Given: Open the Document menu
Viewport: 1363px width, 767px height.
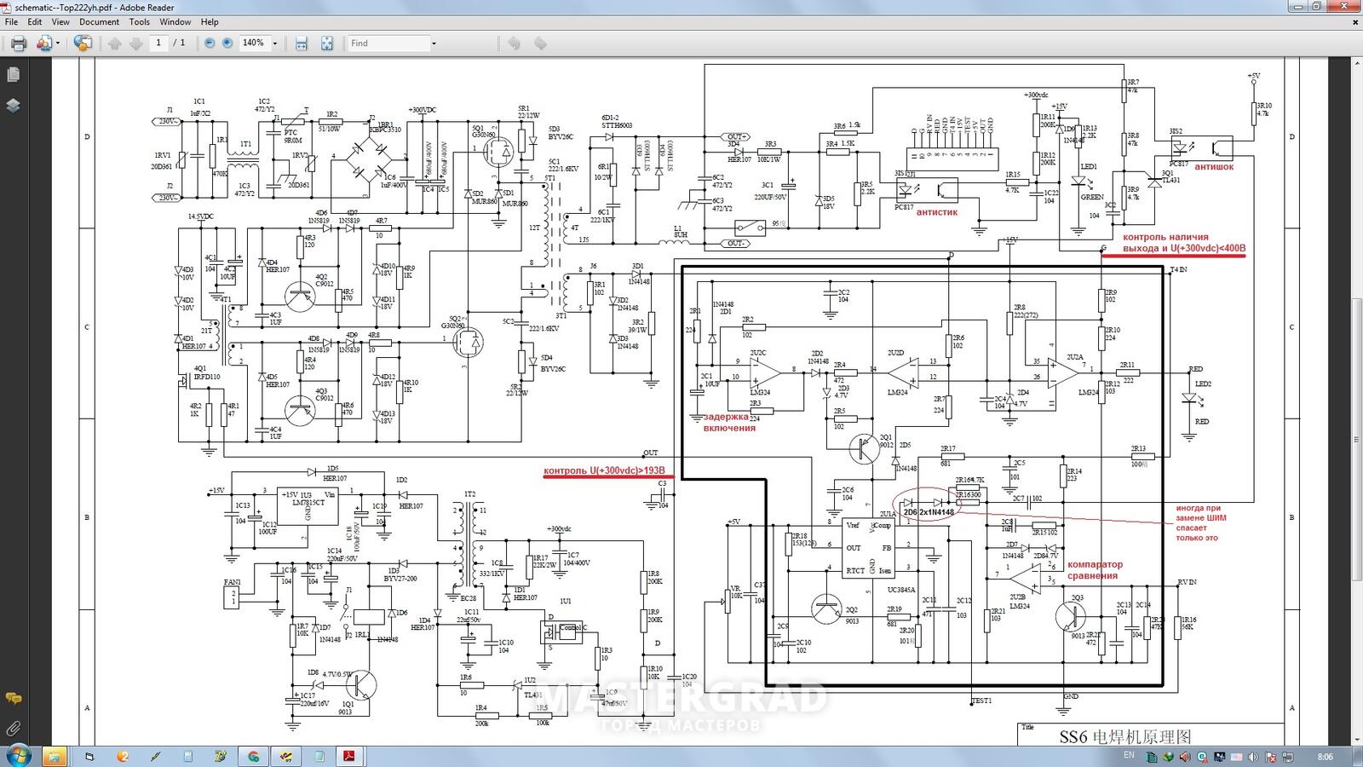Looking at the screenshot, I should 100,22.
